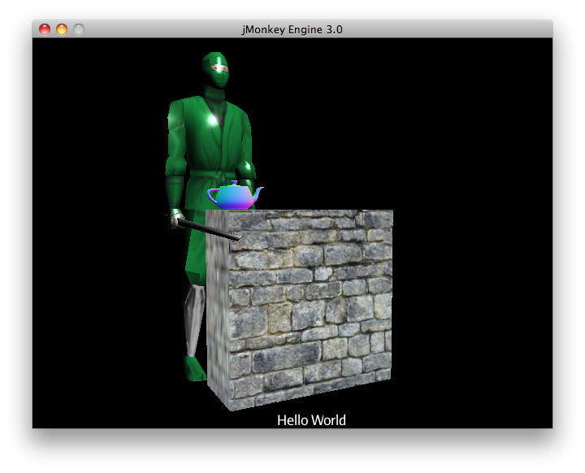Click the disabled gray zoom button
Image resolution: width=585 pixels, height=473 pixels.
(79, 29)
